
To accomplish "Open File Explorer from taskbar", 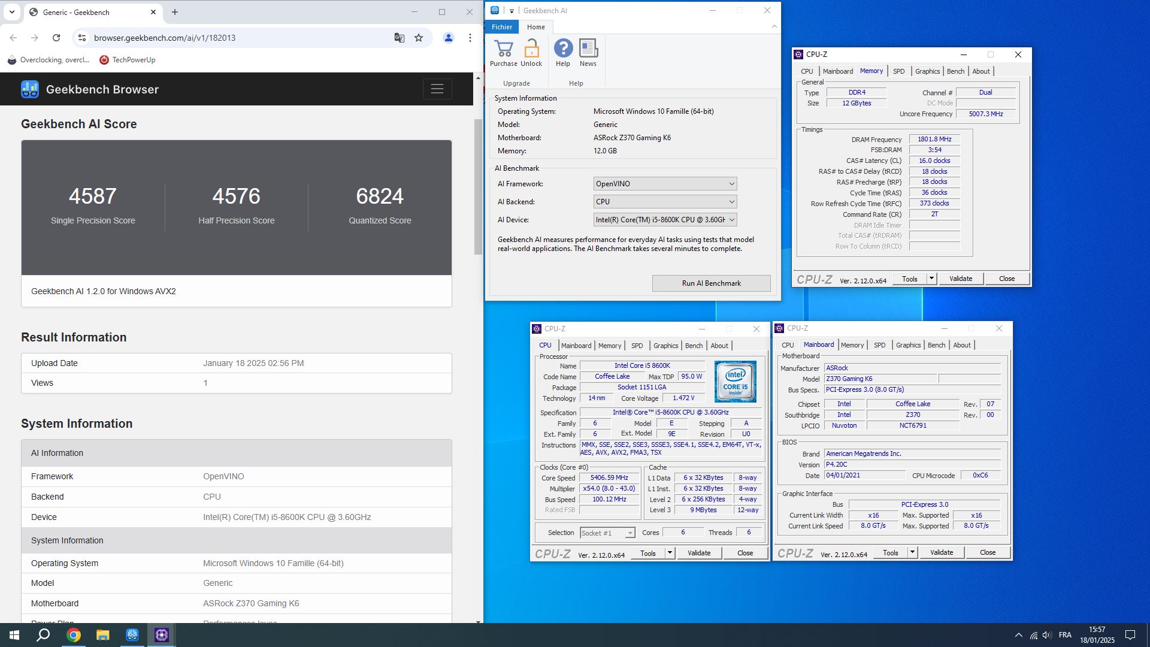I will pyautogui.click(x=103, y=635).
